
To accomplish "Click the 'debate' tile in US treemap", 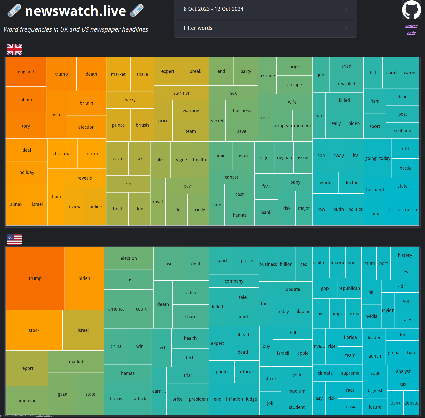I will tap(411, 403).
